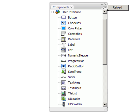
Task: Select the List text entry
Action: 70,50
